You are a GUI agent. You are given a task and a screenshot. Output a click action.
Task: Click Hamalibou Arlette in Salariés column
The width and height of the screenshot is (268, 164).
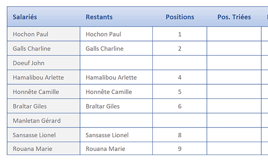(43, 77)
